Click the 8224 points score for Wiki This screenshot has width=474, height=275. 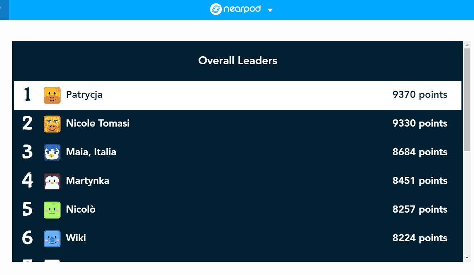[420, 238]
